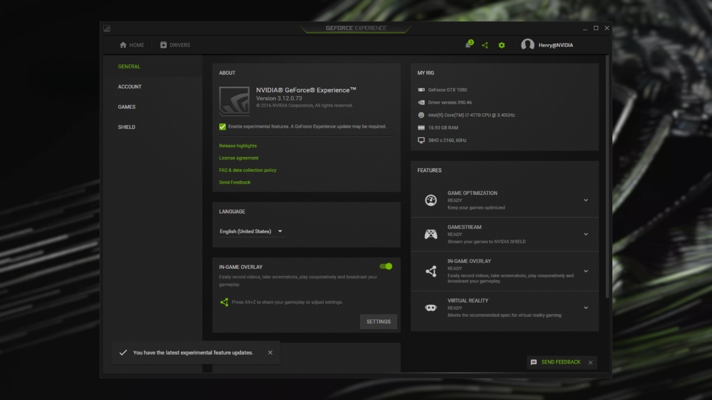This screenshot has width=712, height=400.
Task: Select Shield in the settings sidebar
Action: click(x=127, y=127)
